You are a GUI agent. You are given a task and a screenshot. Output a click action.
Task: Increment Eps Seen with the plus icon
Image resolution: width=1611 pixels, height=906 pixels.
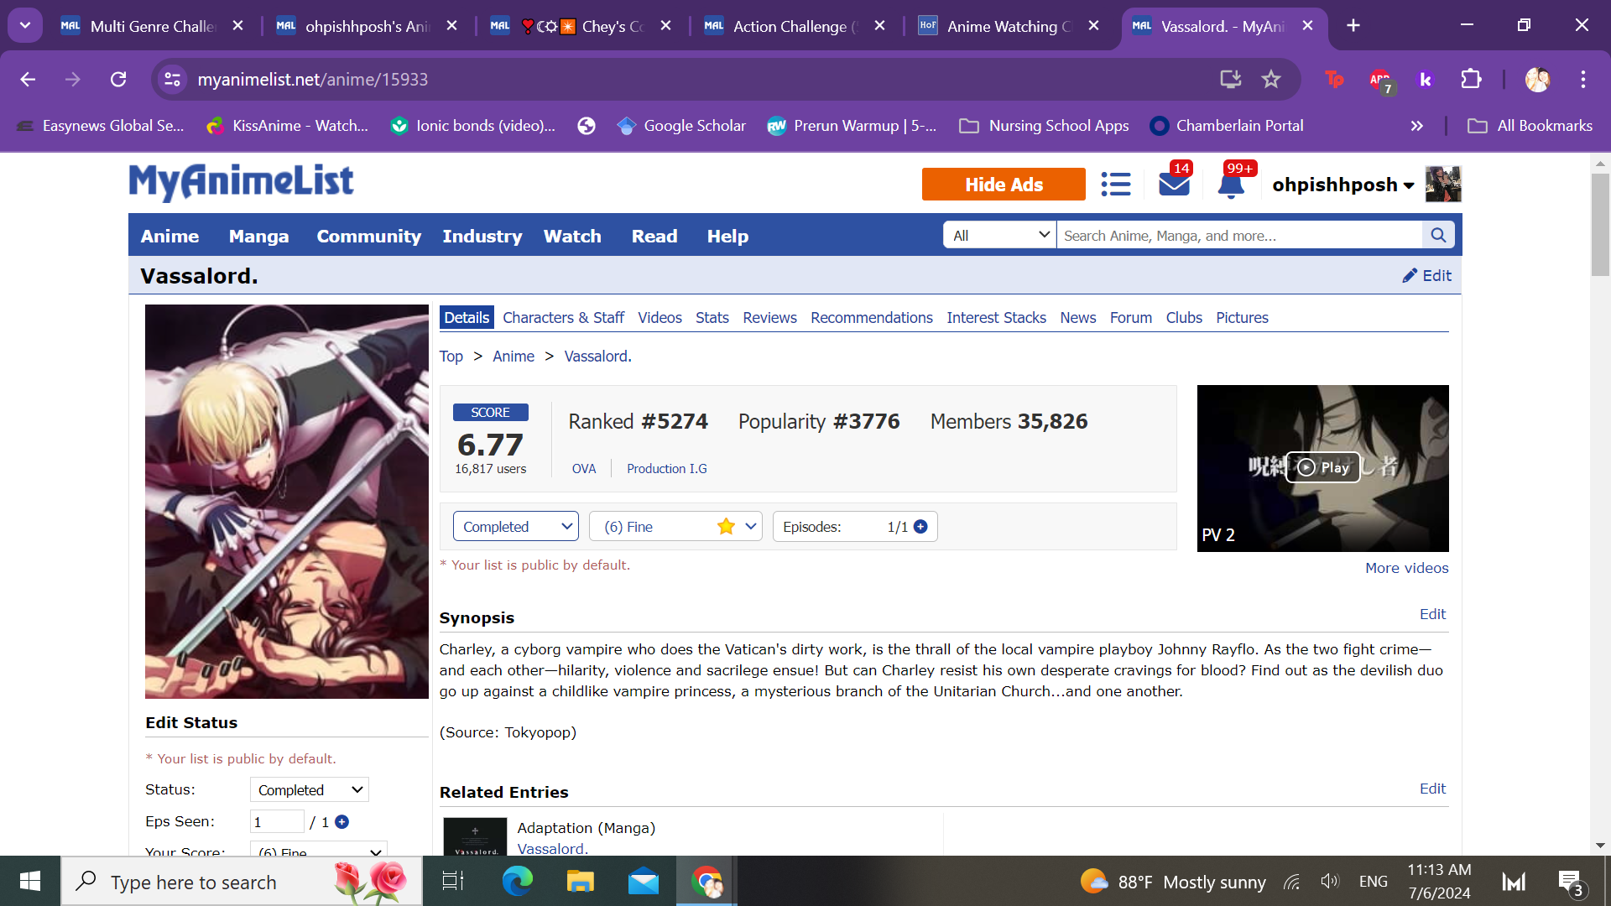[x=341, y=822]
